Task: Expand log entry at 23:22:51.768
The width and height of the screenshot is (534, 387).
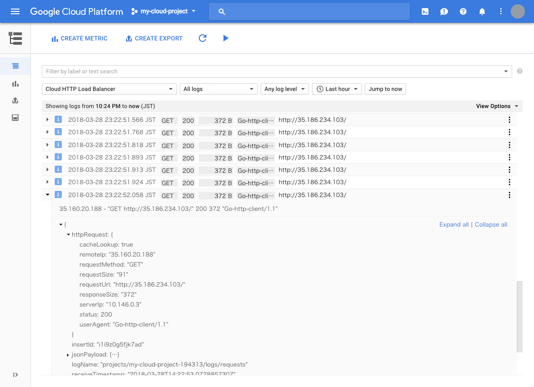Action: tap(48, 132)
